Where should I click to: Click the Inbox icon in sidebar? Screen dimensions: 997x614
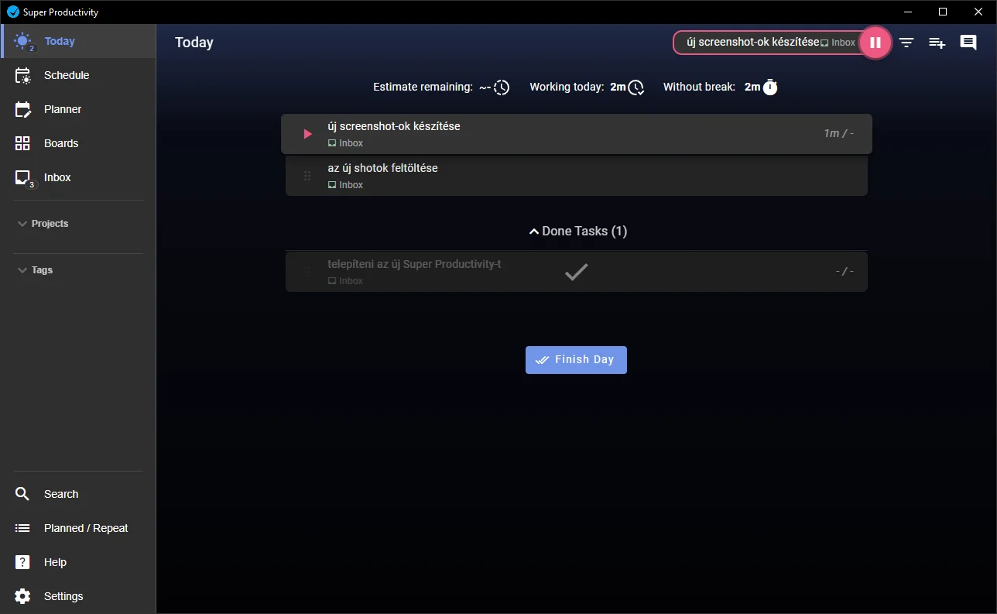coord(23,177)
